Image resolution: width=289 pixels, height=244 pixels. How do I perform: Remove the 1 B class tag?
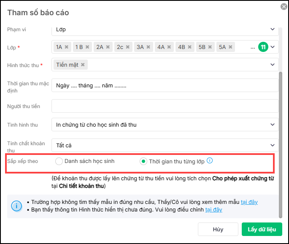point(87,47)
